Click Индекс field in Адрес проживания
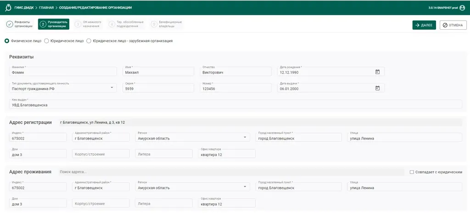Image resolution: width=470 pixels, height=216 pixels. [x=38, y=187]
